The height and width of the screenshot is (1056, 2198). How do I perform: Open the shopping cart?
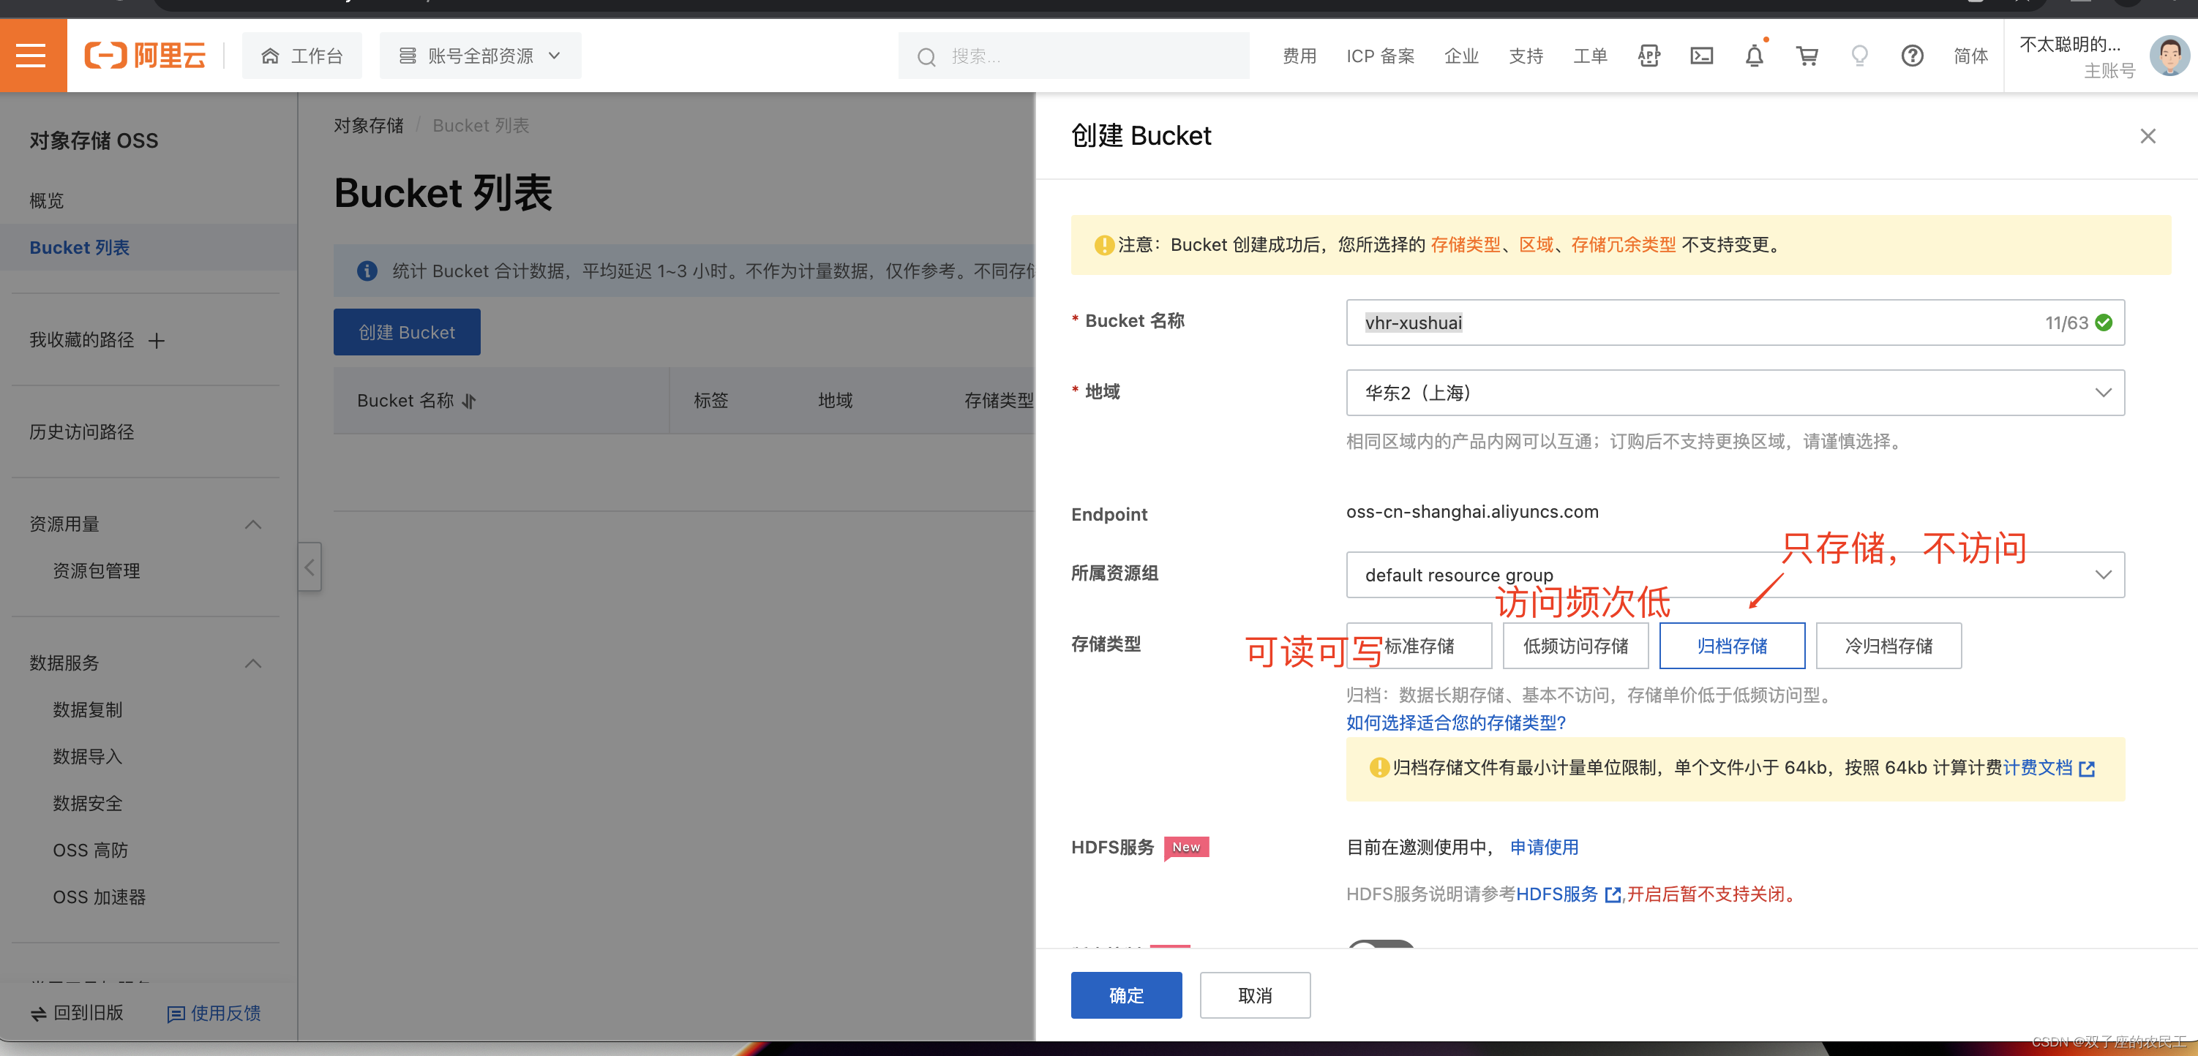click(1807, 55)
